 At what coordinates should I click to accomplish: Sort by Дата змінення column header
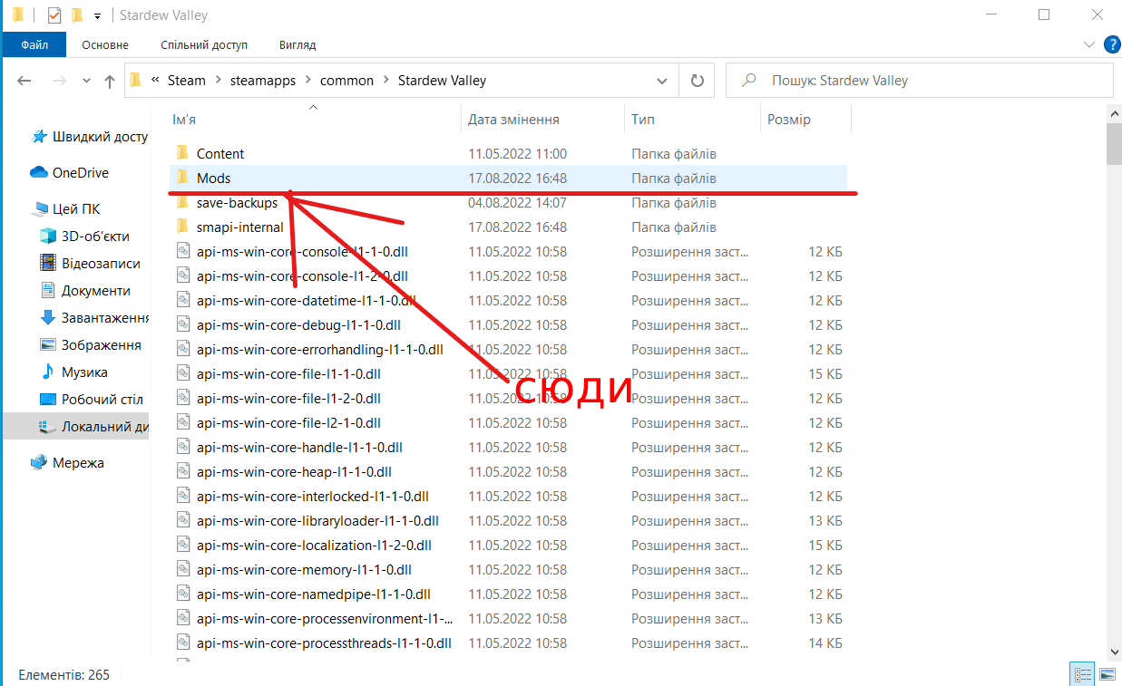click(513, 120)
